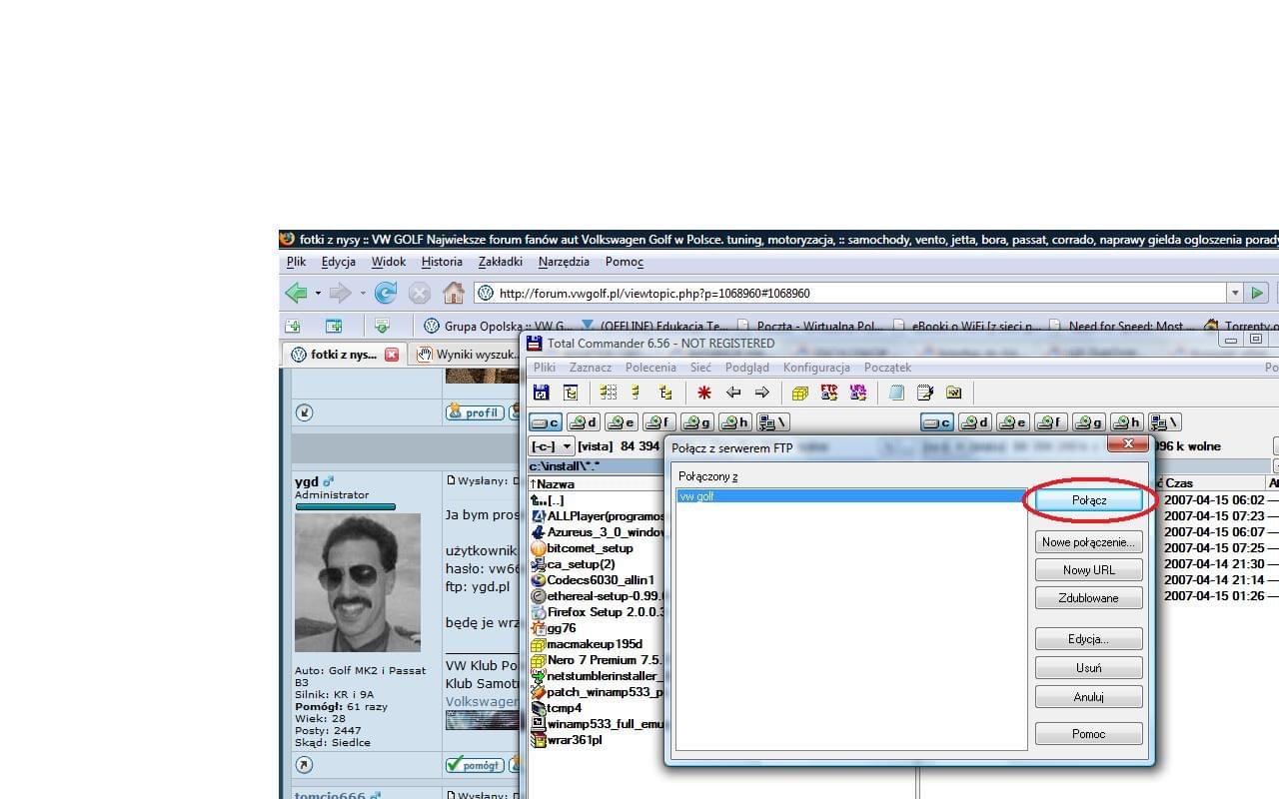Click the directory tree icon in Total Commander toolbar
The image size is (1279, 799).
pos(665,393)
